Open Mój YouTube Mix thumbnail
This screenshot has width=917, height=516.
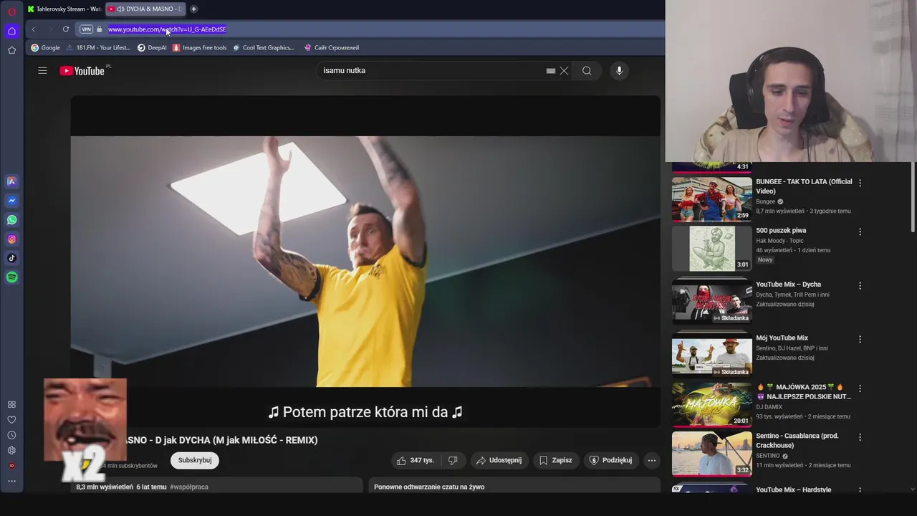[x=712, y=355]
